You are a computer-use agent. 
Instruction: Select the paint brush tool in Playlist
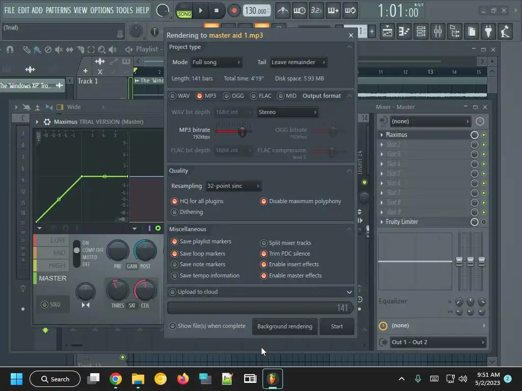coord(37,49)
